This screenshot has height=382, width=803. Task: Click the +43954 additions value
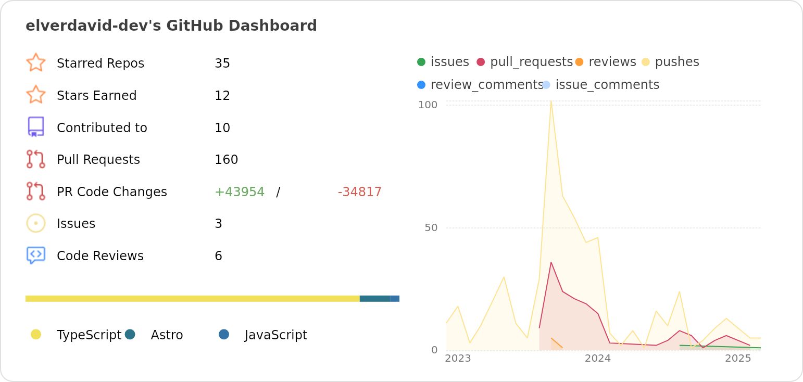point(240,192)
